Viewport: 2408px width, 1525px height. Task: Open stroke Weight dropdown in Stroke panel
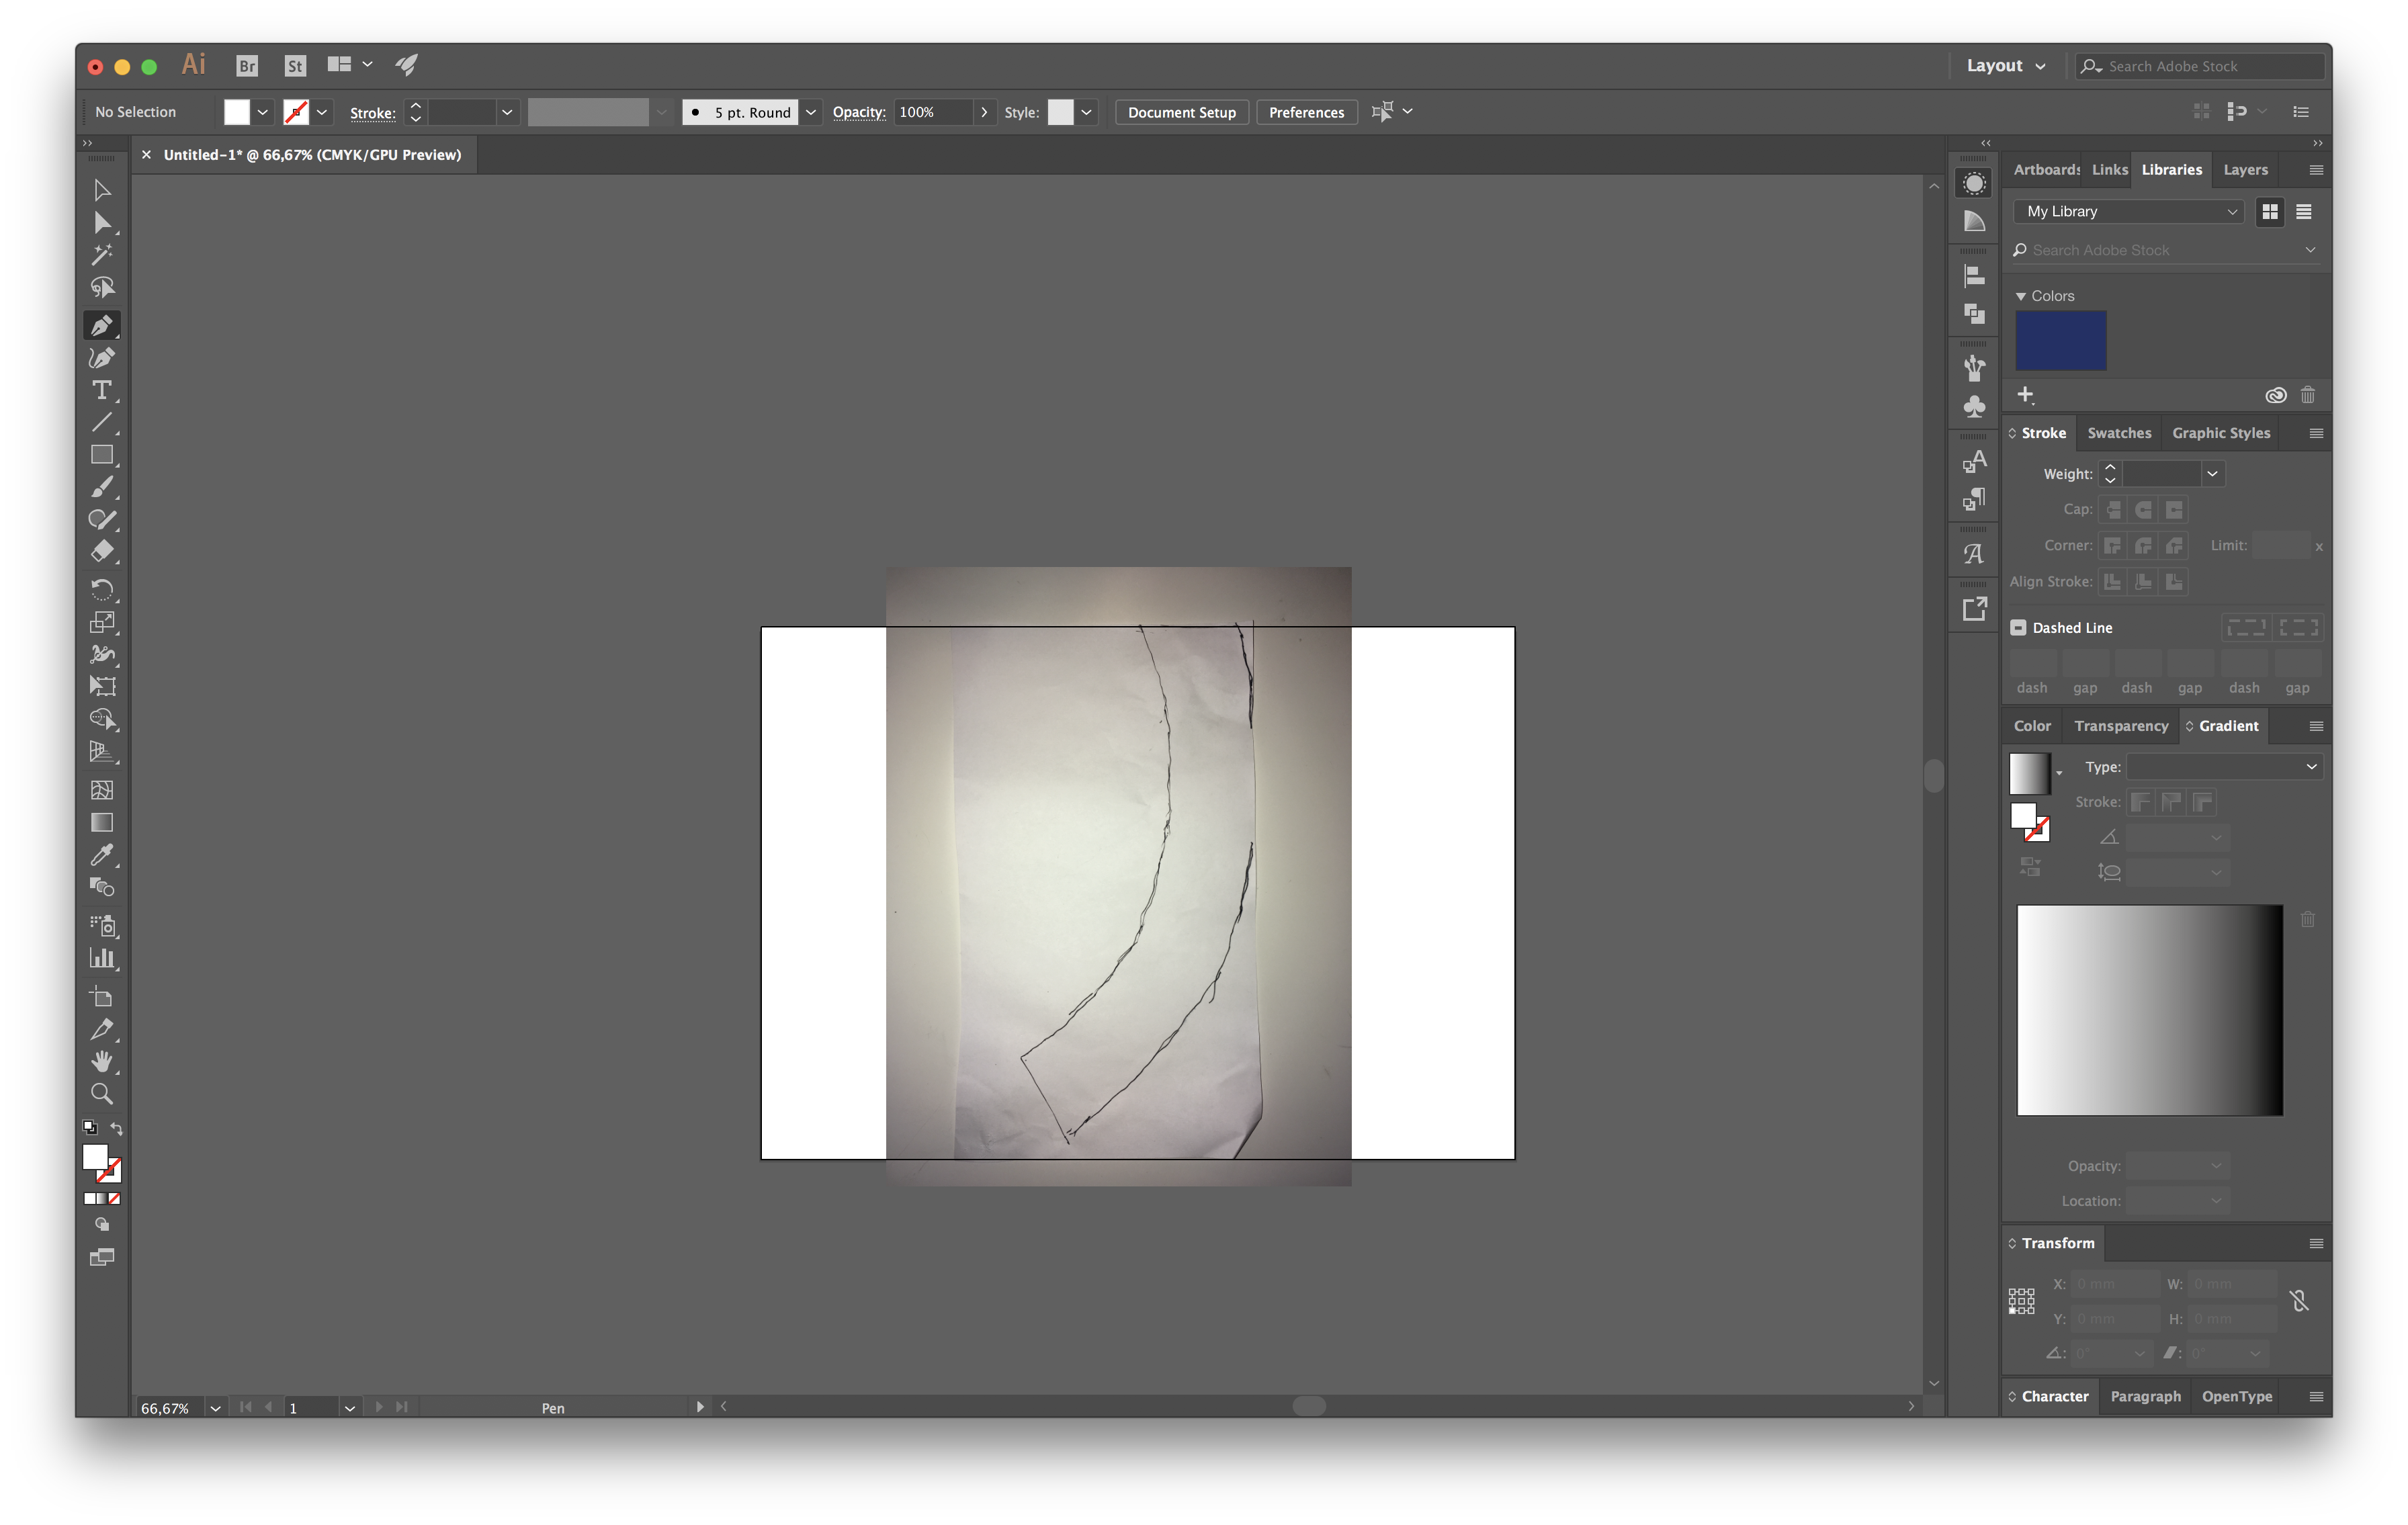coord(2212,474)
